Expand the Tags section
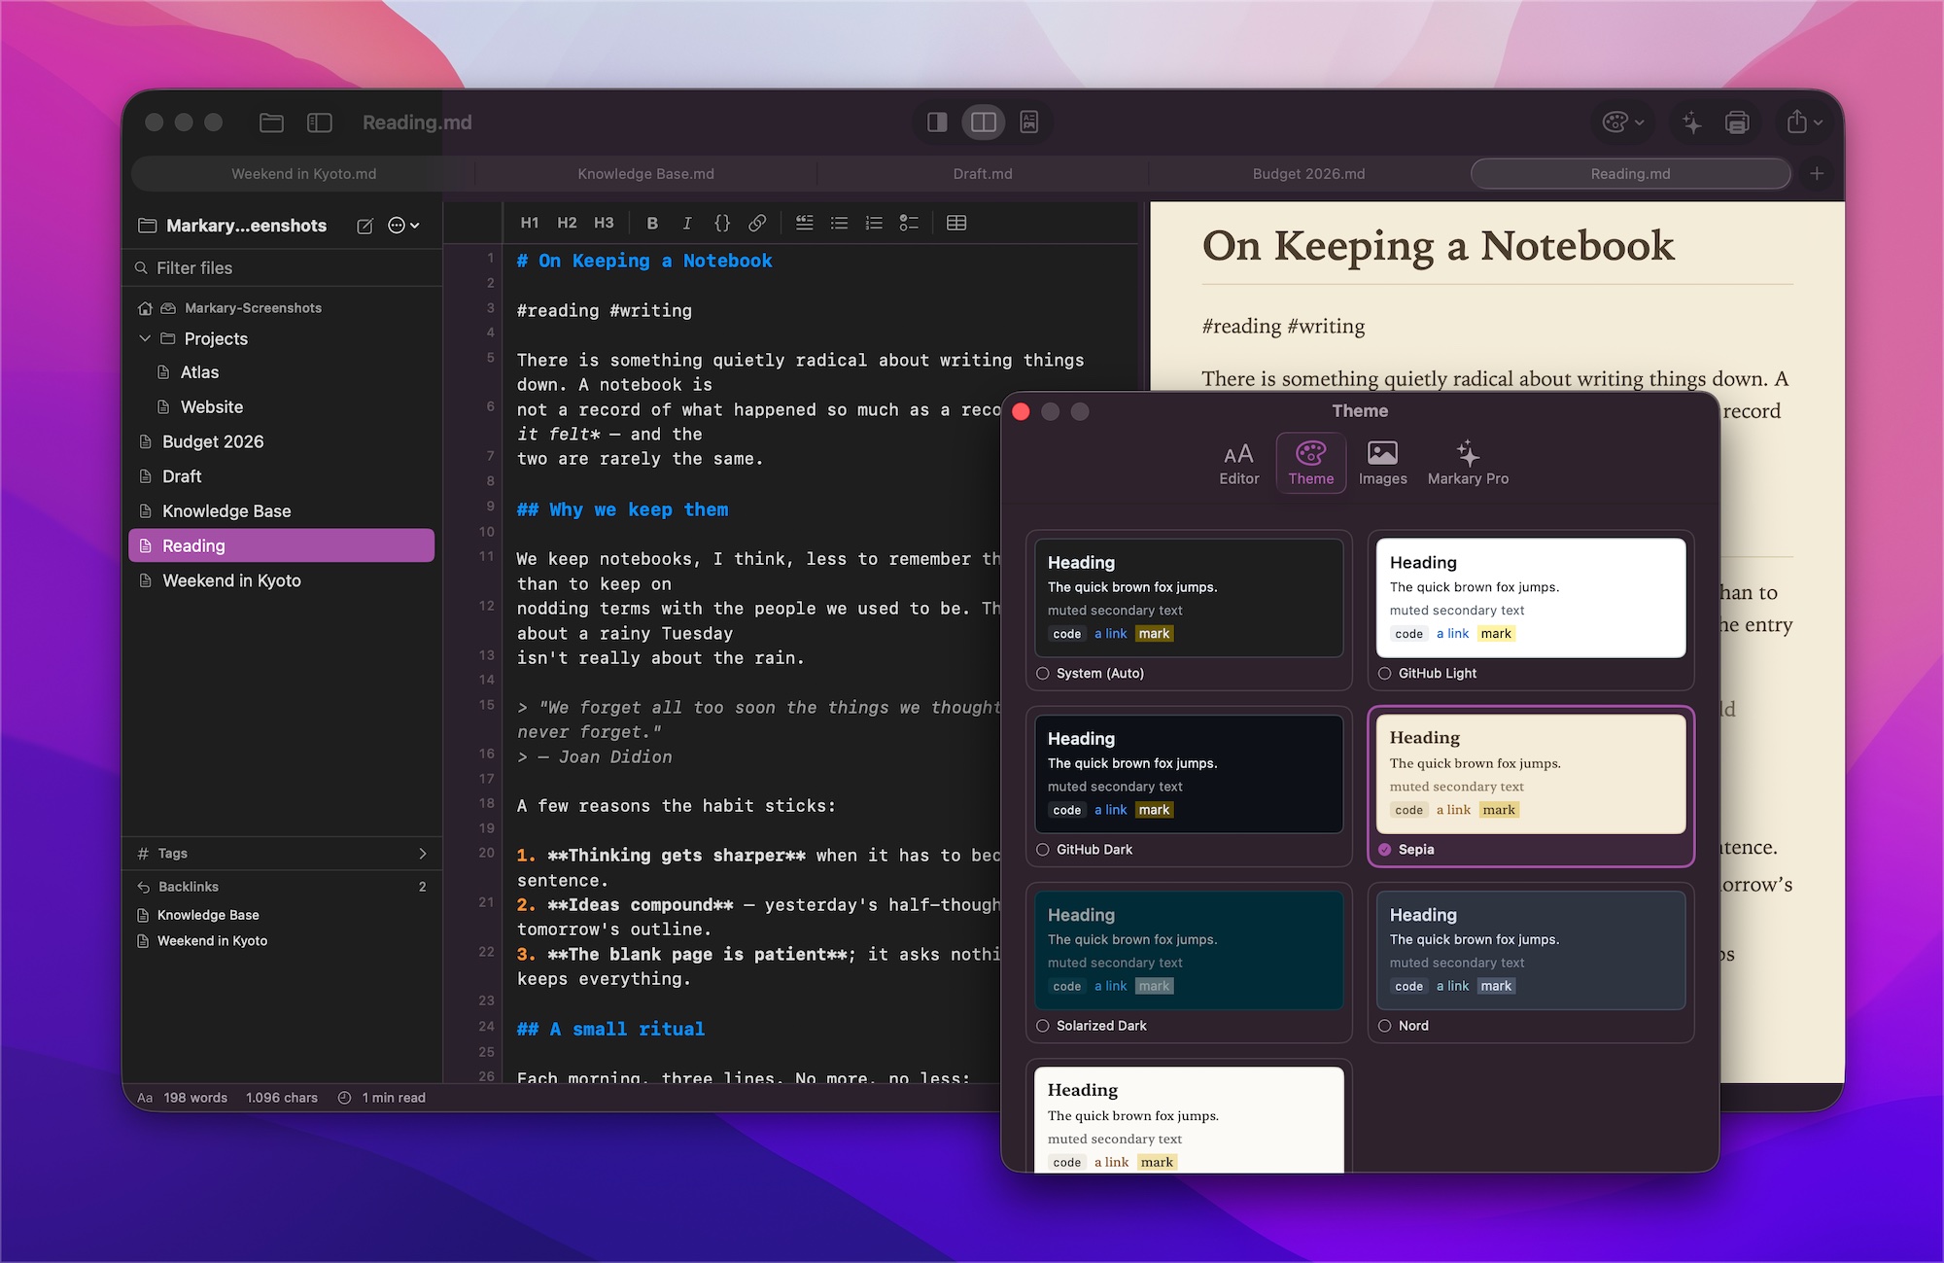Viewport: 1944px width, 1263px height. tap(282, 854)
